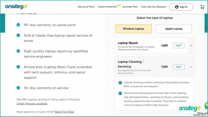Select Apple Laptop type
The width and height of the screenshot is (208, 117).
pos(174,29)
